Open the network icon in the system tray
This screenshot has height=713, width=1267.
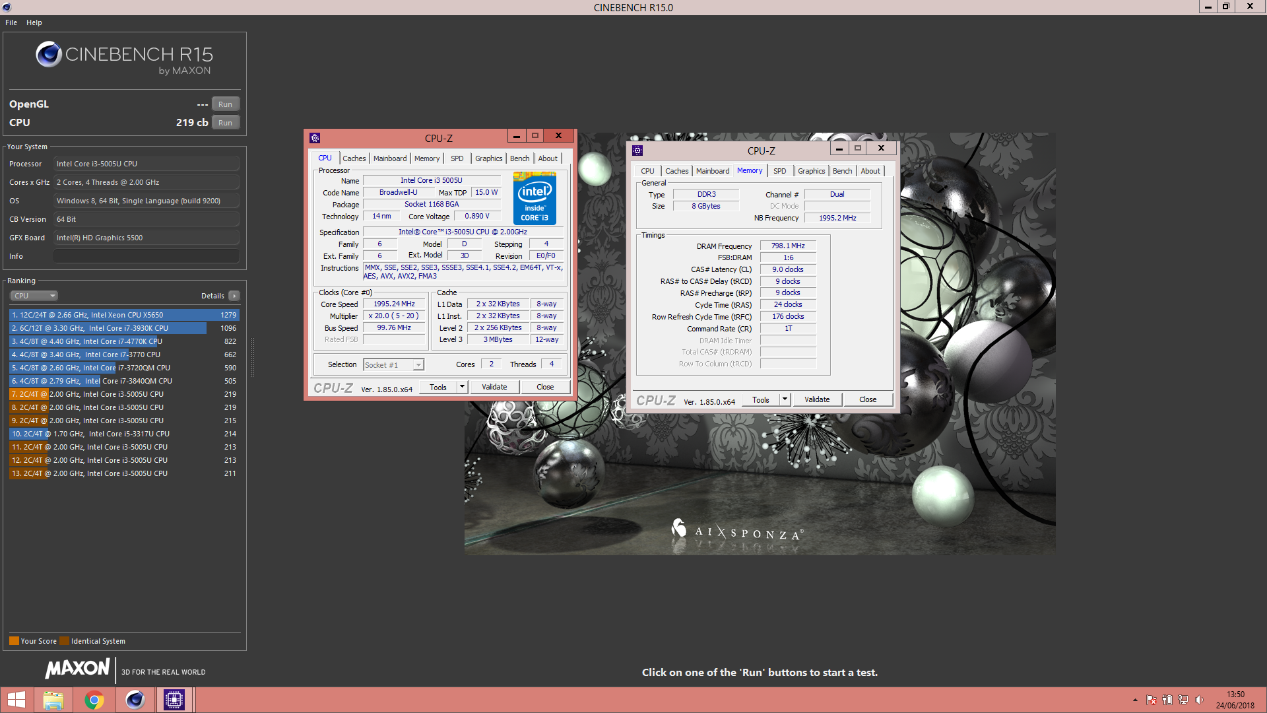[x=1183, y=700]
